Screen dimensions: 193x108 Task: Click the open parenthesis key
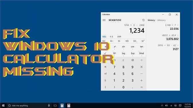click(105, 87)
